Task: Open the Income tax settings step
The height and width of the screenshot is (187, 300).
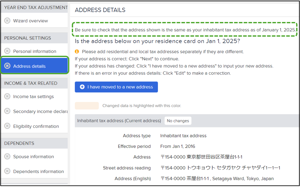Action: 34,97
